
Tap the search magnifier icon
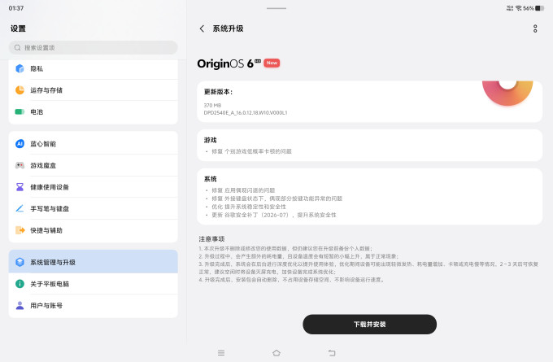point(17,47)
